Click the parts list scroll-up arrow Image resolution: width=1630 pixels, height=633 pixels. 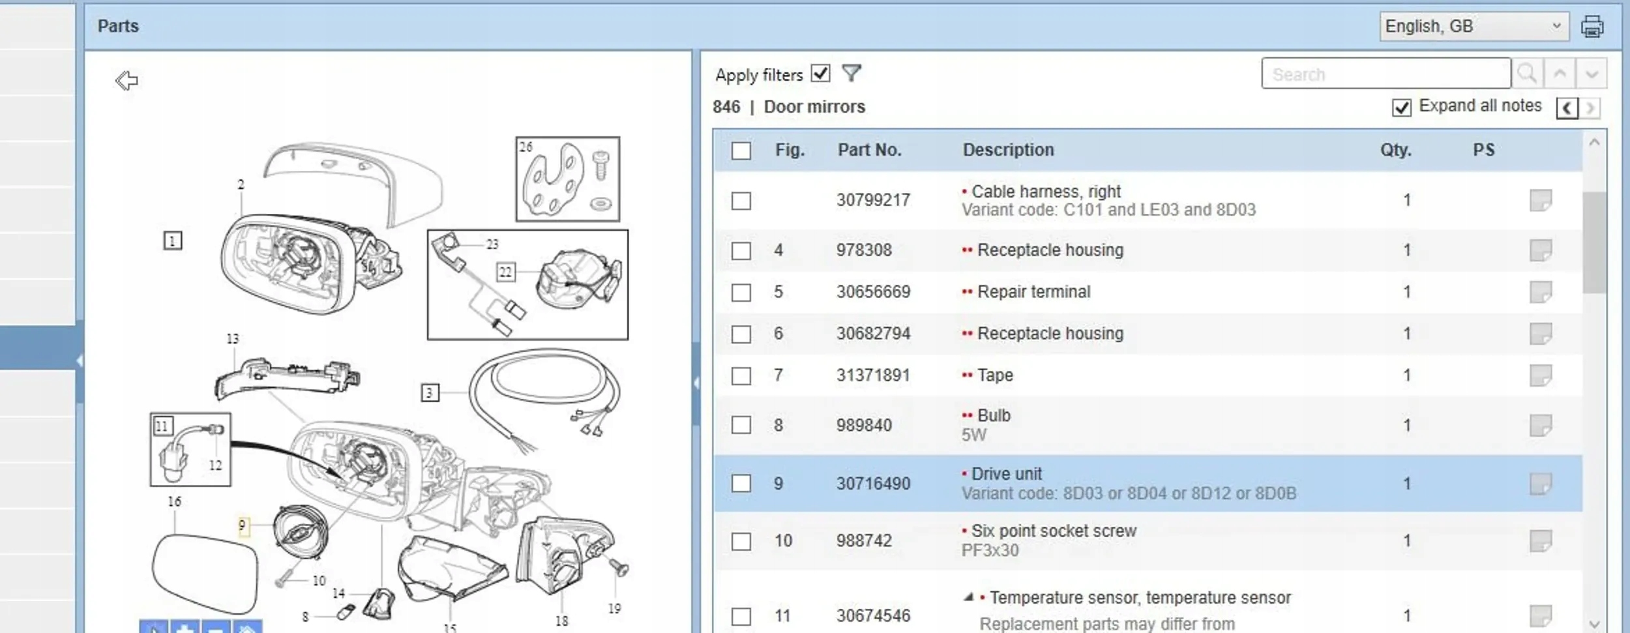point(1594,142)
